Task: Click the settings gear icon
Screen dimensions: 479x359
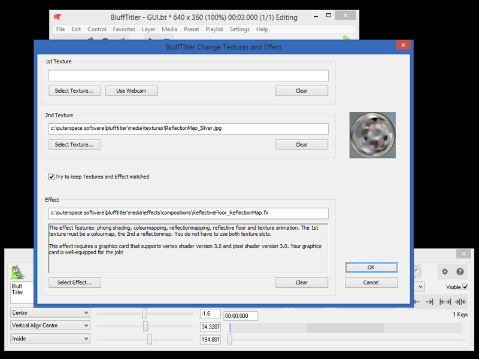Action: (445, 272)
